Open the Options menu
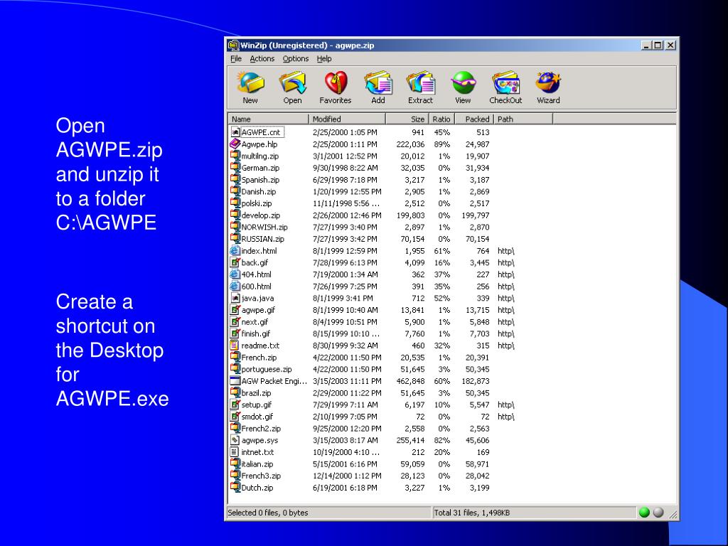The height and width of the screenshot is (546, 728). 295,58
